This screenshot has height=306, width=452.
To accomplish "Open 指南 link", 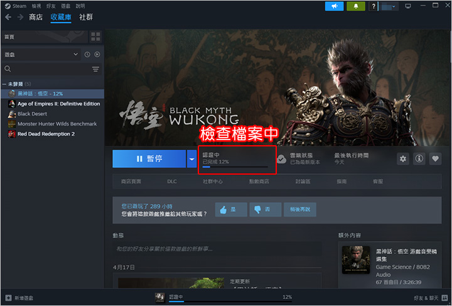I will (x=342, y=182).
